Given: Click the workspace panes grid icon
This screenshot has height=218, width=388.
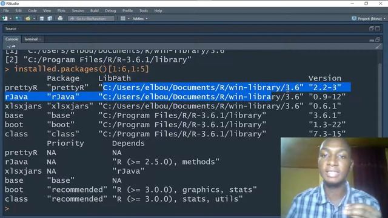Looking at the screenshot, I should coord(123,19).
